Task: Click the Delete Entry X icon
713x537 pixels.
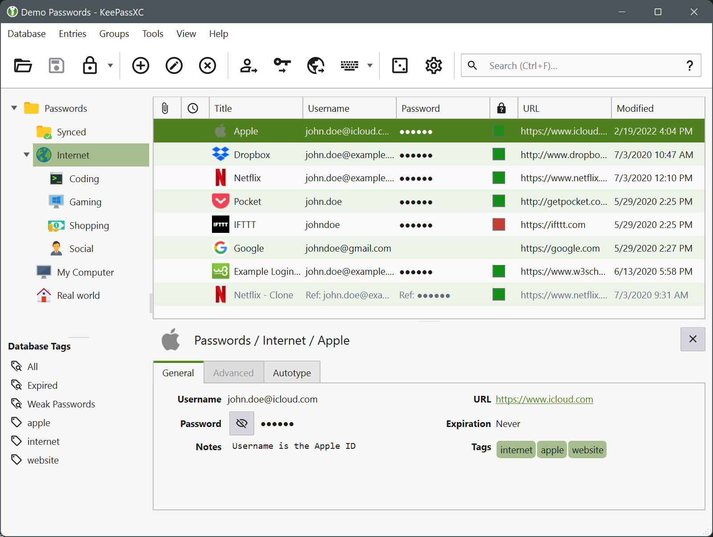Action: (x=208, y=66)
